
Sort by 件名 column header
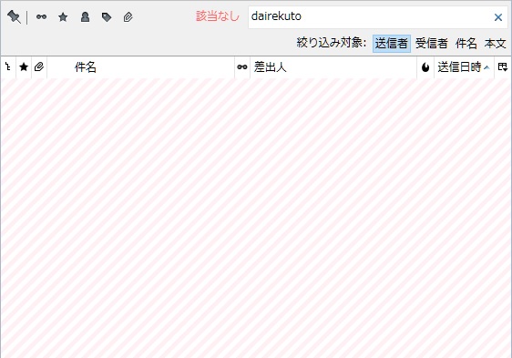[x=140, y=67]
